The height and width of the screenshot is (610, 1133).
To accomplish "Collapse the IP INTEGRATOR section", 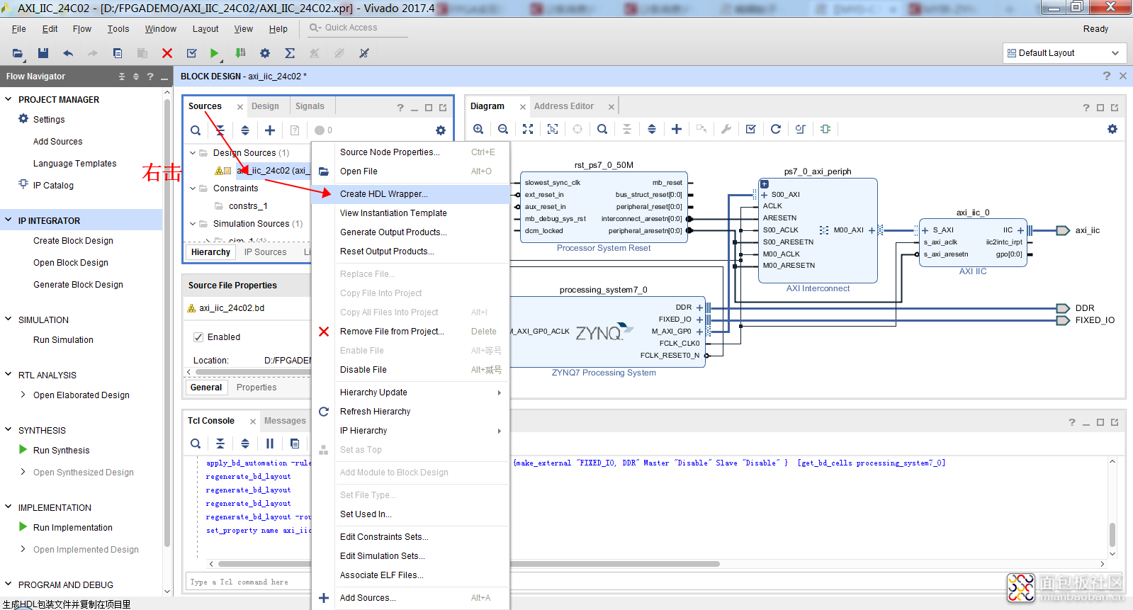I will (9, 220).
